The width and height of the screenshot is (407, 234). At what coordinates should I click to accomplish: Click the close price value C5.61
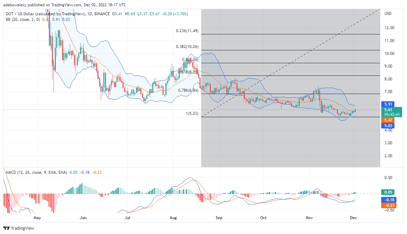[x=155, y=14]
